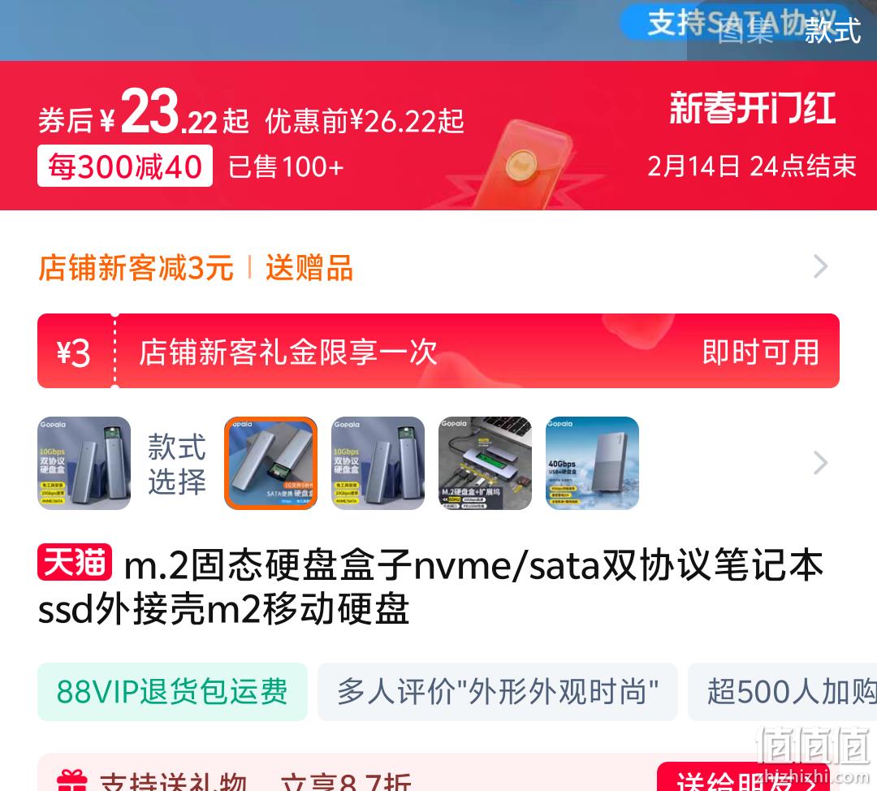Open the first Gopala product thumbnail
The image size is (877, 791).
click(x=84, y=463)
